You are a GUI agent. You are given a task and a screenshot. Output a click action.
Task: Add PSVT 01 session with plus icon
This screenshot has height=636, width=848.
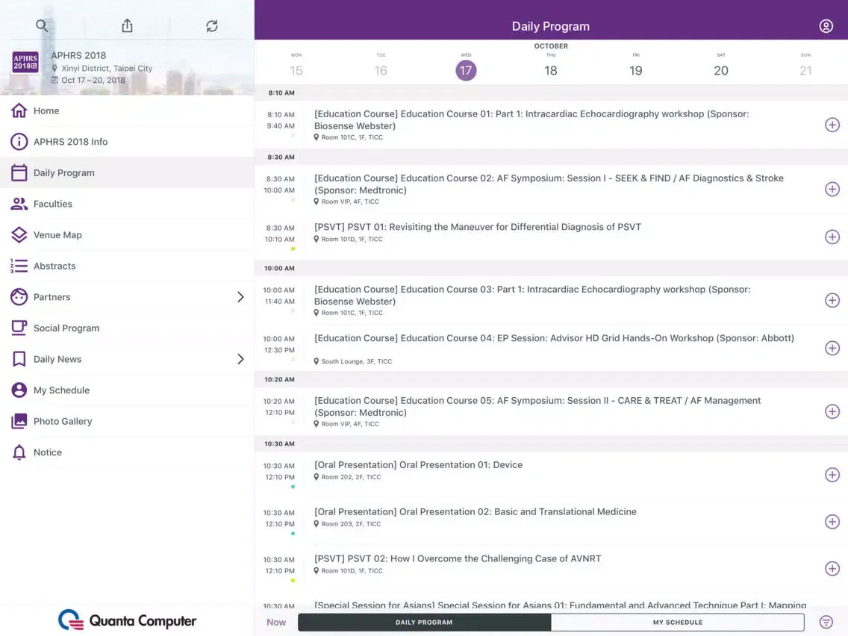[832, 237]
